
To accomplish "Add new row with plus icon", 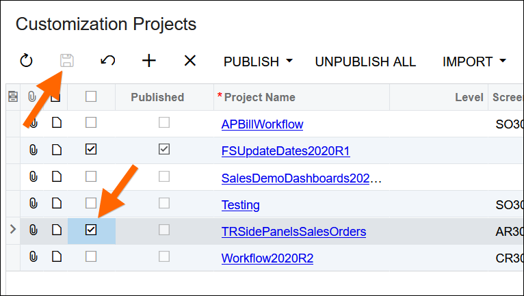I will point(148,61).
